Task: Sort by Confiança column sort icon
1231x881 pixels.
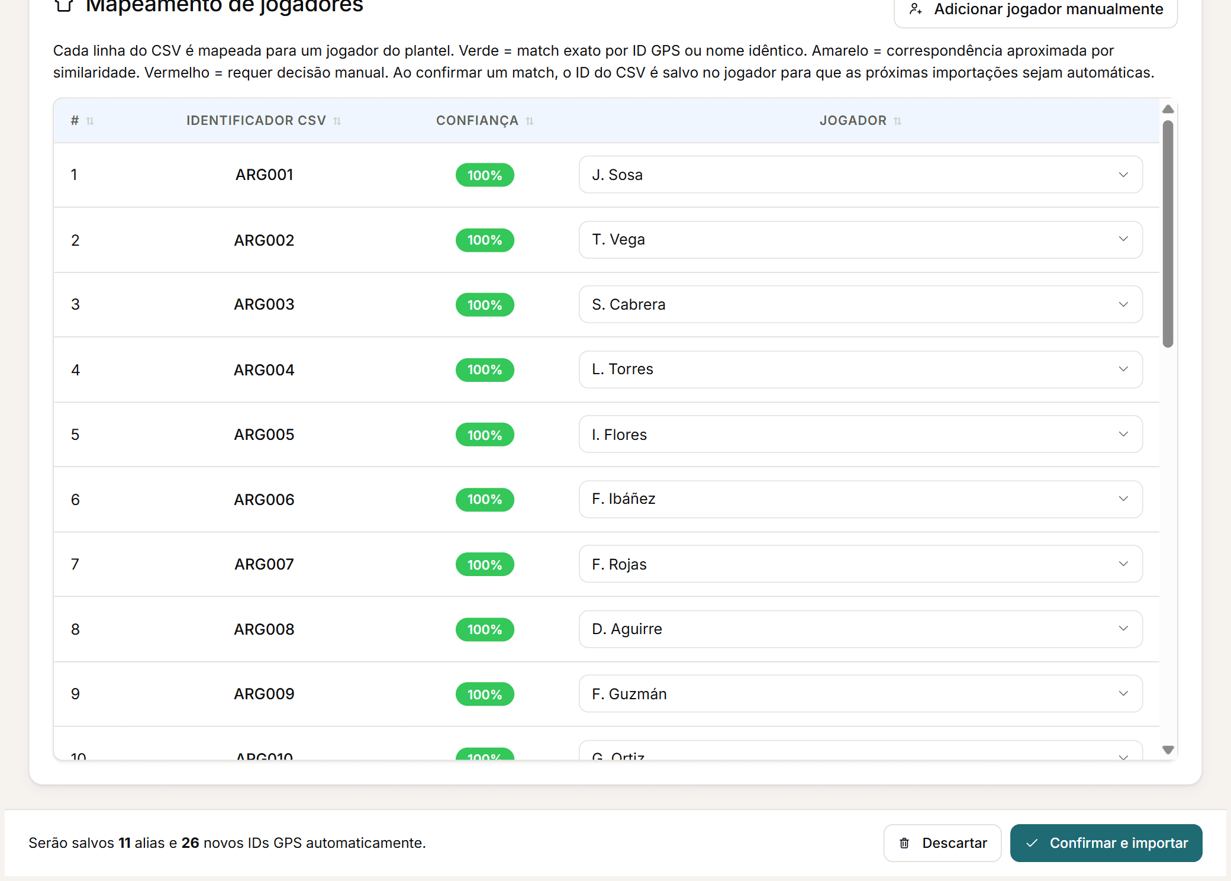Action: [x=530, y=121]
